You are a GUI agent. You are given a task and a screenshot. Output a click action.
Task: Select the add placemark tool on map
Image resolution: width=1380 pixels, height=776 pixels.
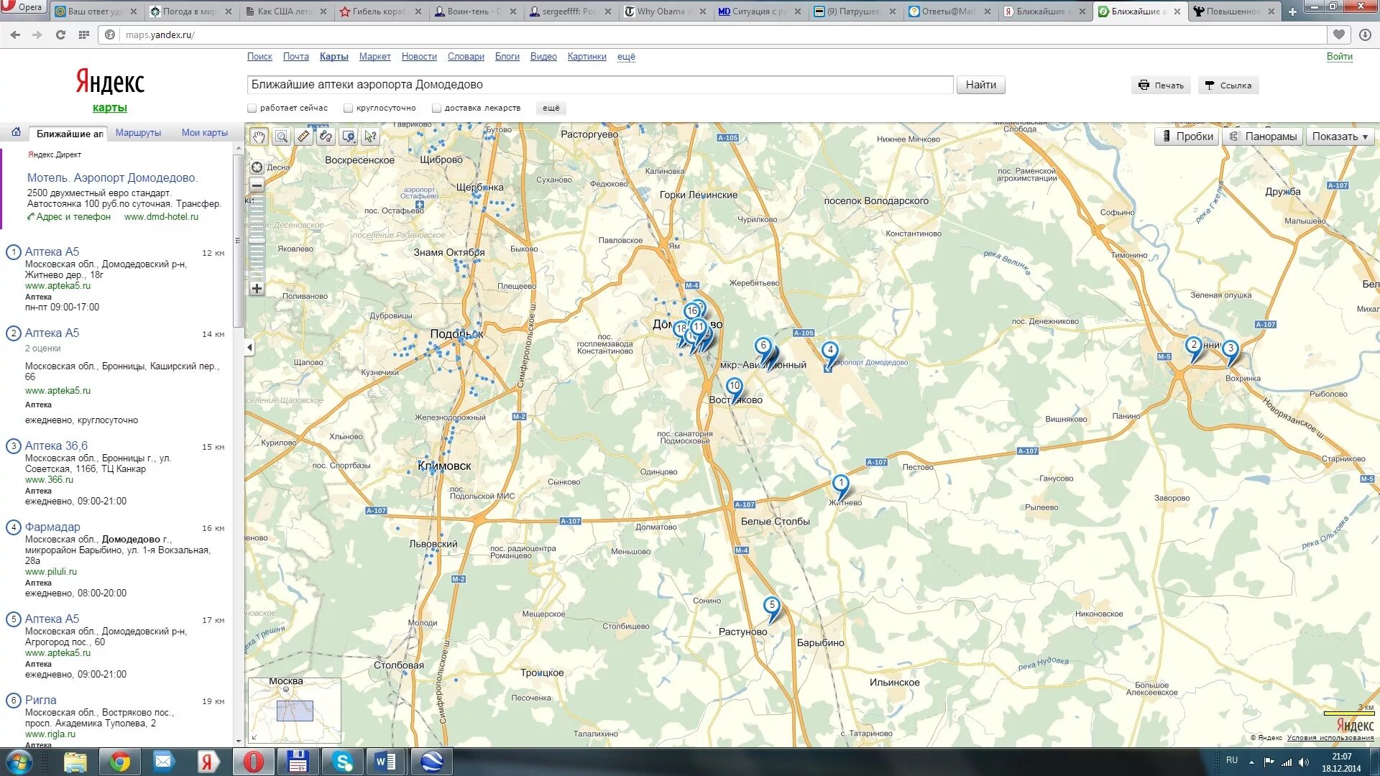coord(349,137)
